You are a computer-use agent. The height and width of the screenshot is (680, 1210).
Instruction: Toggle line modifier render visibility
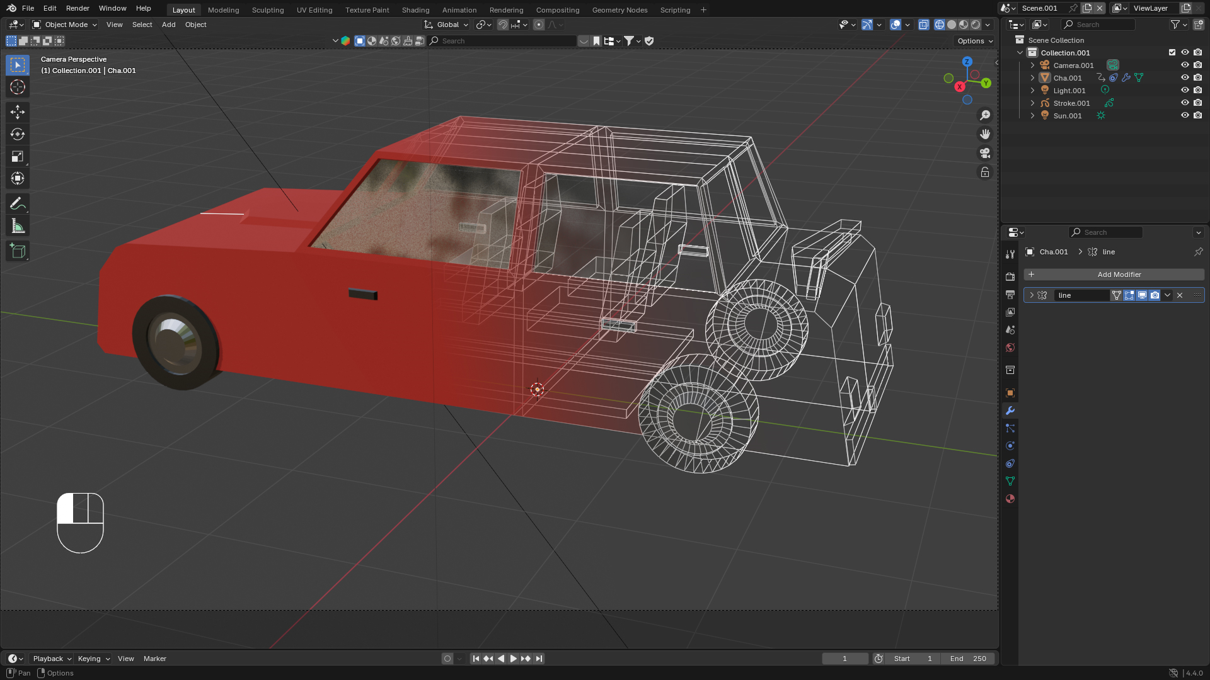click(x=1155, y=295)
